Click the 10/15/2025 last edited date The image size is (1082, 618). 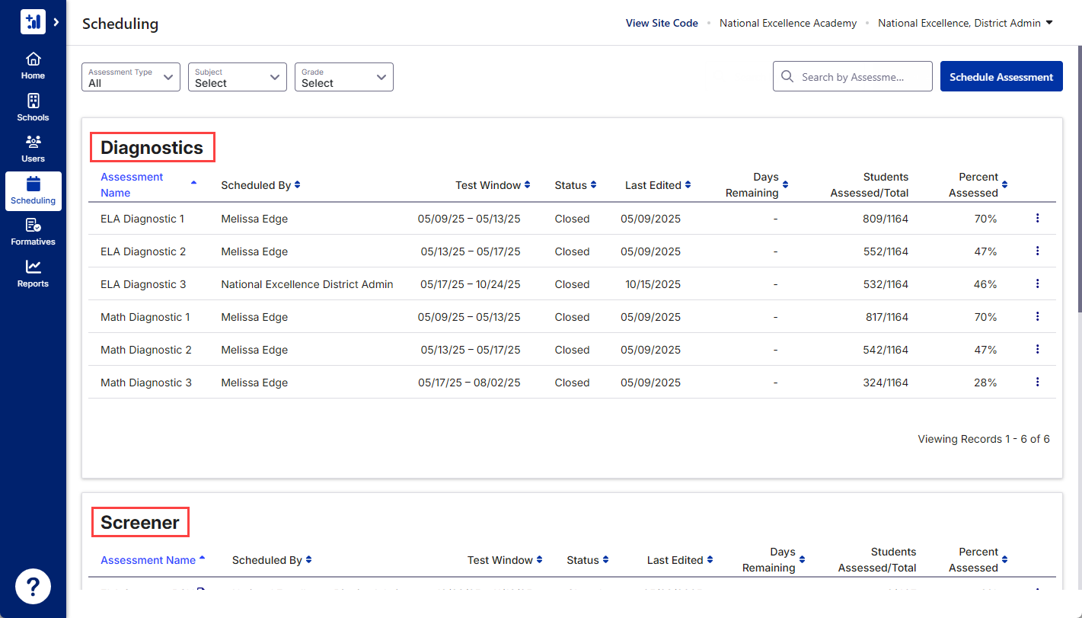[651, 284]
